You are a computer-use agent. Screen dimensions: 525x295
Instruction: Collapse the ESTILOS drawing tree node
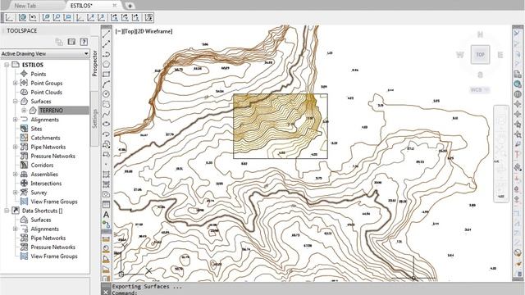[x=7, y=65]
